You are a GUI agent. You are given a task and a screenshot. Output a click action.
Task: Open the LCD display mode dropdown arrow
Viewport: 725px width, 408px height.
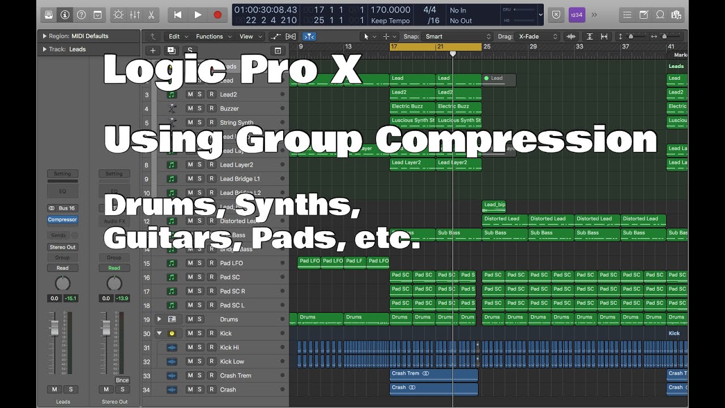tap(540, 15)
